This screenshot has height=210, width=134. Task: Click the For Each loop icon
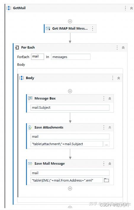(x=17, y=48)
